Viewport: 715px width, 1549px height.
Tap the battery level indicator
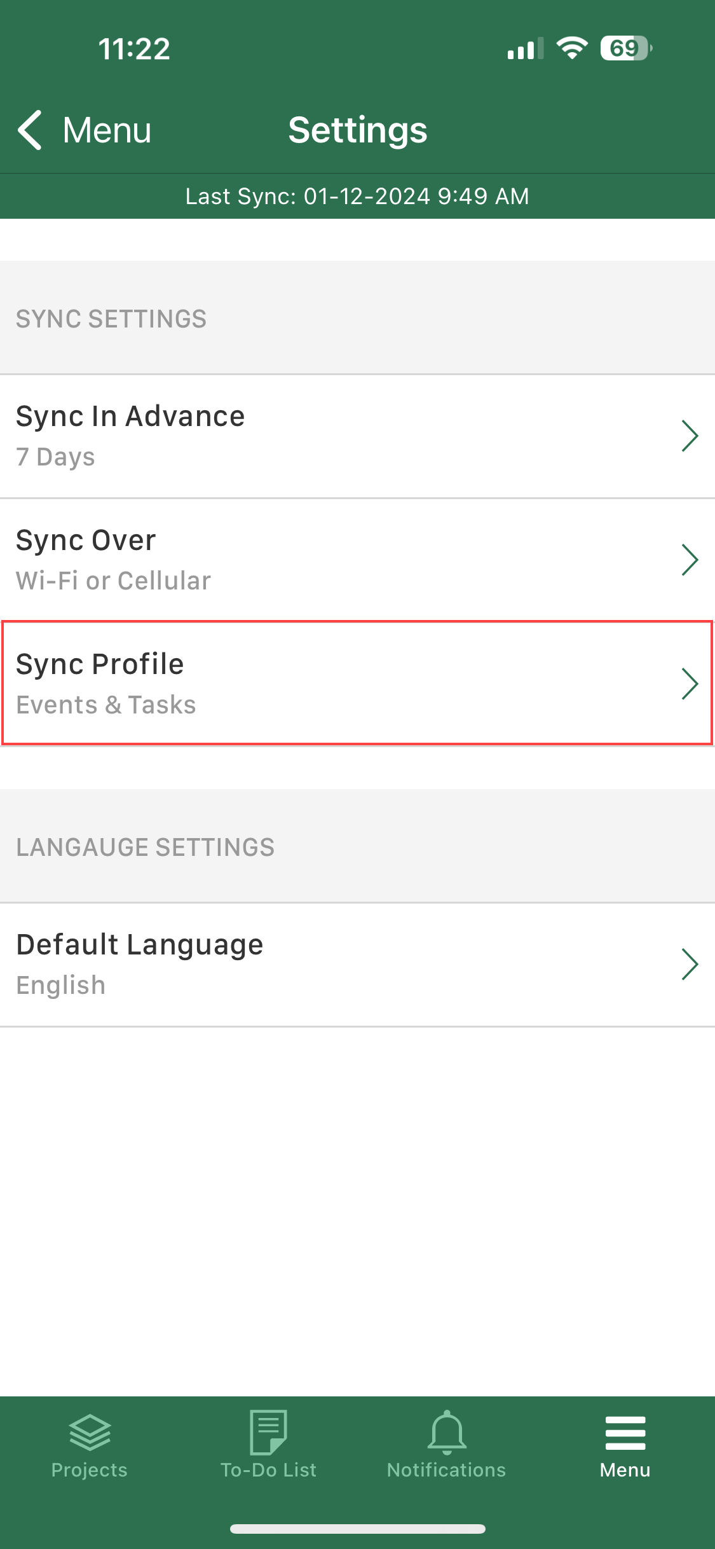click(x=625, y=48)
